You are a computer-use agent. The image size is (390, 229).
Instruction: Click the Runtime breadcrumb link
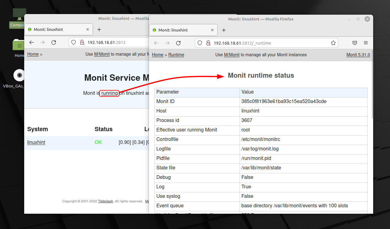click(x=176, y=55)
